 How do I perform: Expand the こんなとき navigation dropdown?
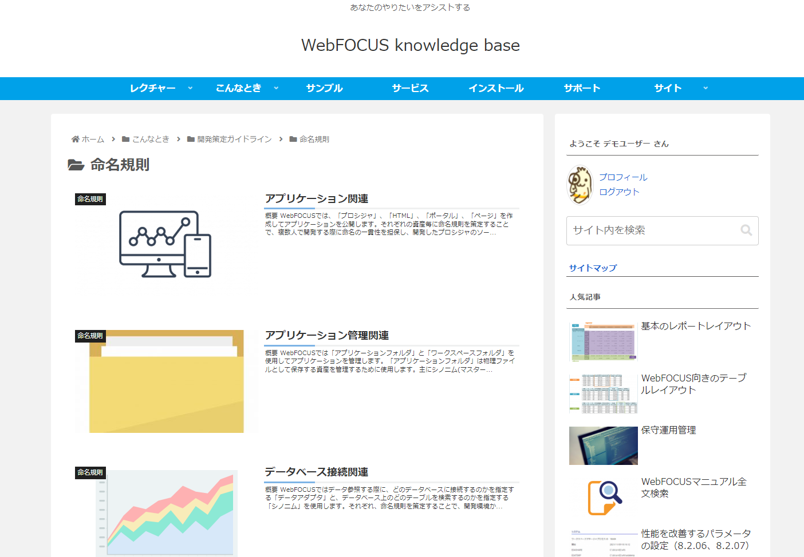pos(239,88)
